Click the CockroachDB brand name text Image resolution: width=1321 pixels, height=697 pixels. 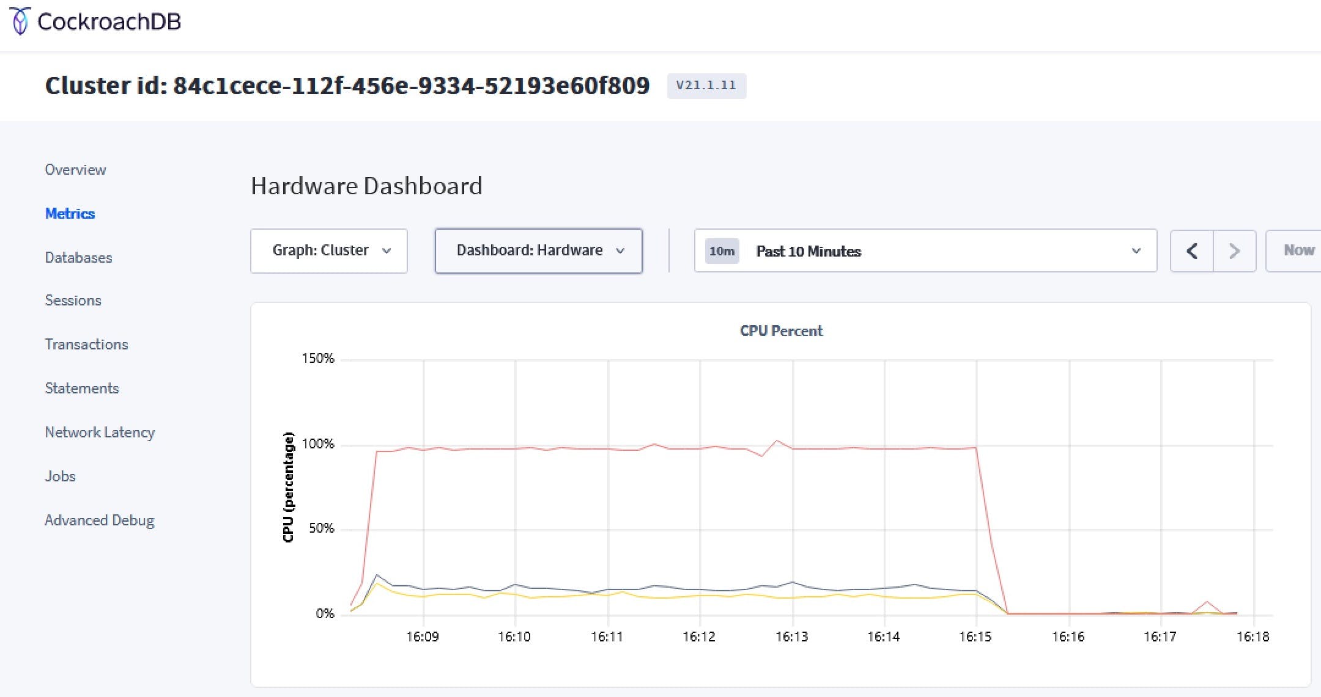(x=109, y=22)
